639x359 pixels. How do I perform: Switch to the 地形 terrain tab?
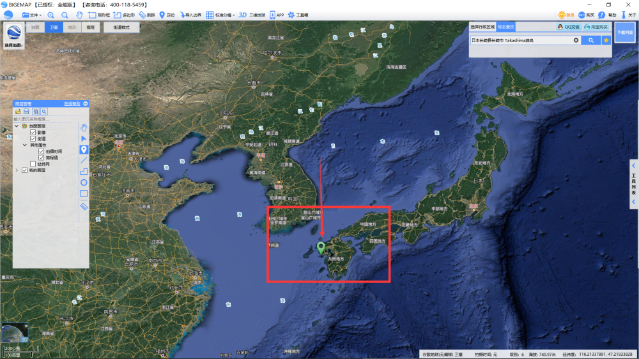[72, 27]
